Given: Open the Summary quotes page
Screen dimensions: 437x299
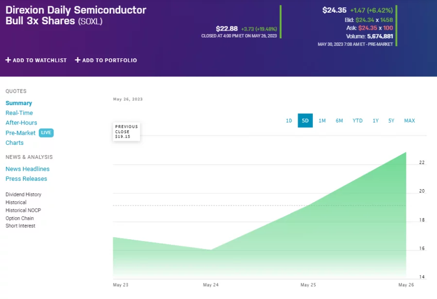Looking at the screenshot, I should [18, 103].
